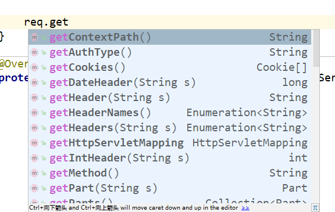
Task: Click the method icon next to getHttpServletMapping
Action: (34, 143)
